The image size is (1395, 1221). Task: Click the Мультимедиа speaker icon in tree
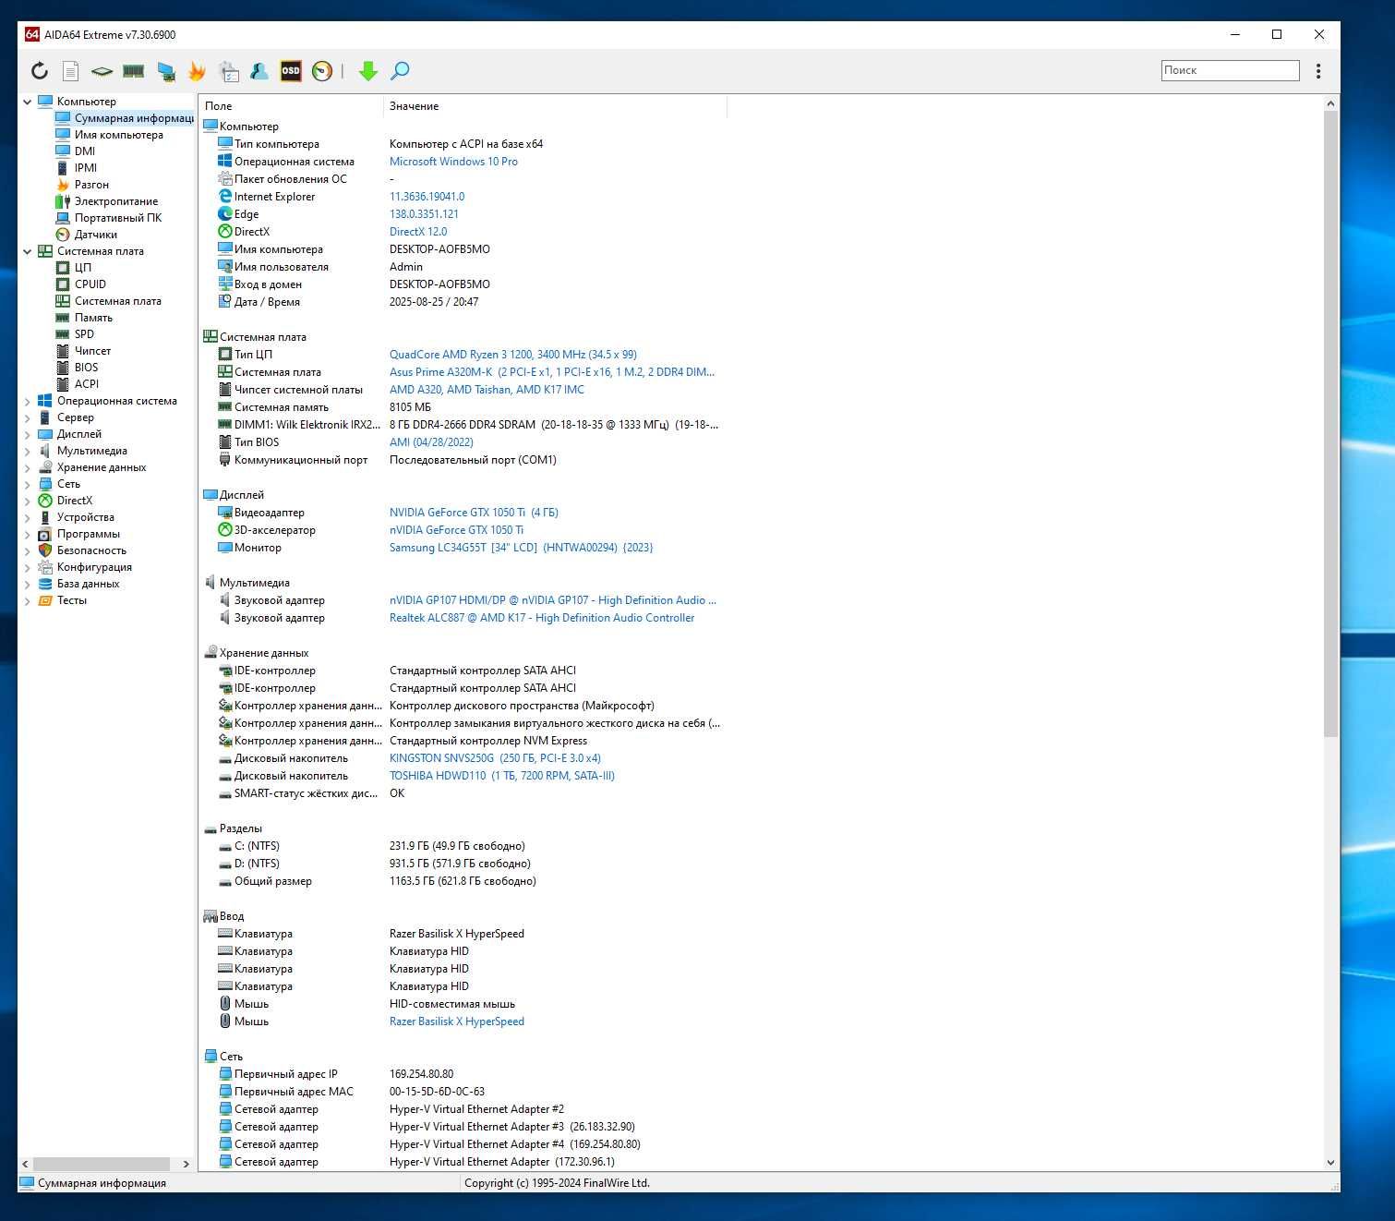(45, 451)
